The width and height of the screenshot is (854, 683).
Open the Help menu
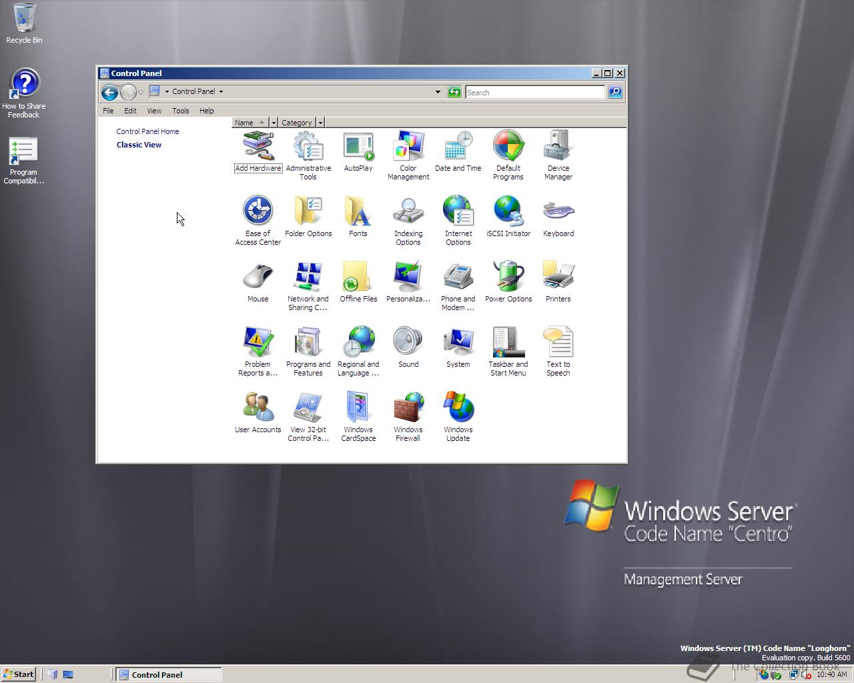[x=207, y=111]
